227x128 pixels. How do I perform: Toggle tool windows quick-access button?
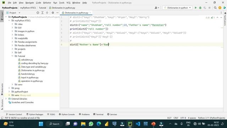point(2,118)
